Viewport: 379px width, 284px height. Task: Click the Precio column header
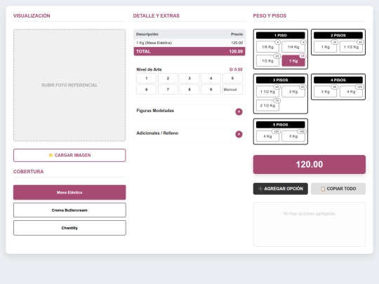(x=237, y=34)
